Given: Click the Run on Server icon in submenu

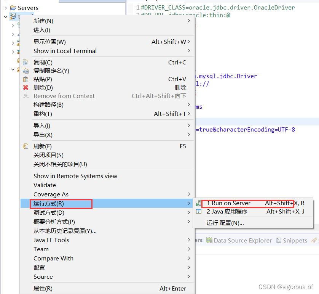Looking at the screenshot, I should [199, 203].
